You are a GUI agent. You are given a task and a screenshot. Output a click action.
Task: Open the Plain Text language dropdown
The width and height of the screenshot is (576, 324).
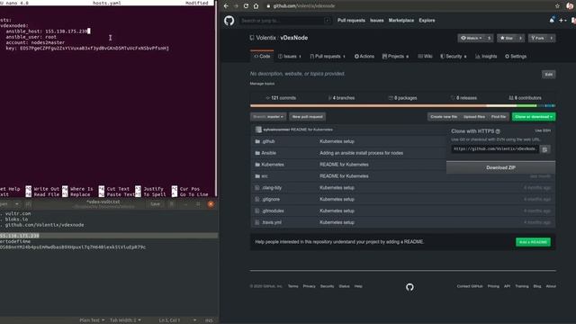point(92,320)
